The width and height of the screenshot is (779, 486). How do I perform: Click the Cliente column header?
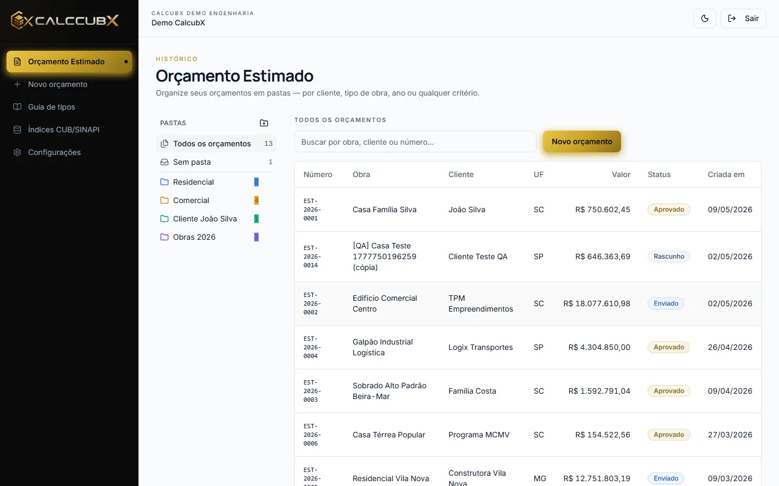(x=461, y=174)
